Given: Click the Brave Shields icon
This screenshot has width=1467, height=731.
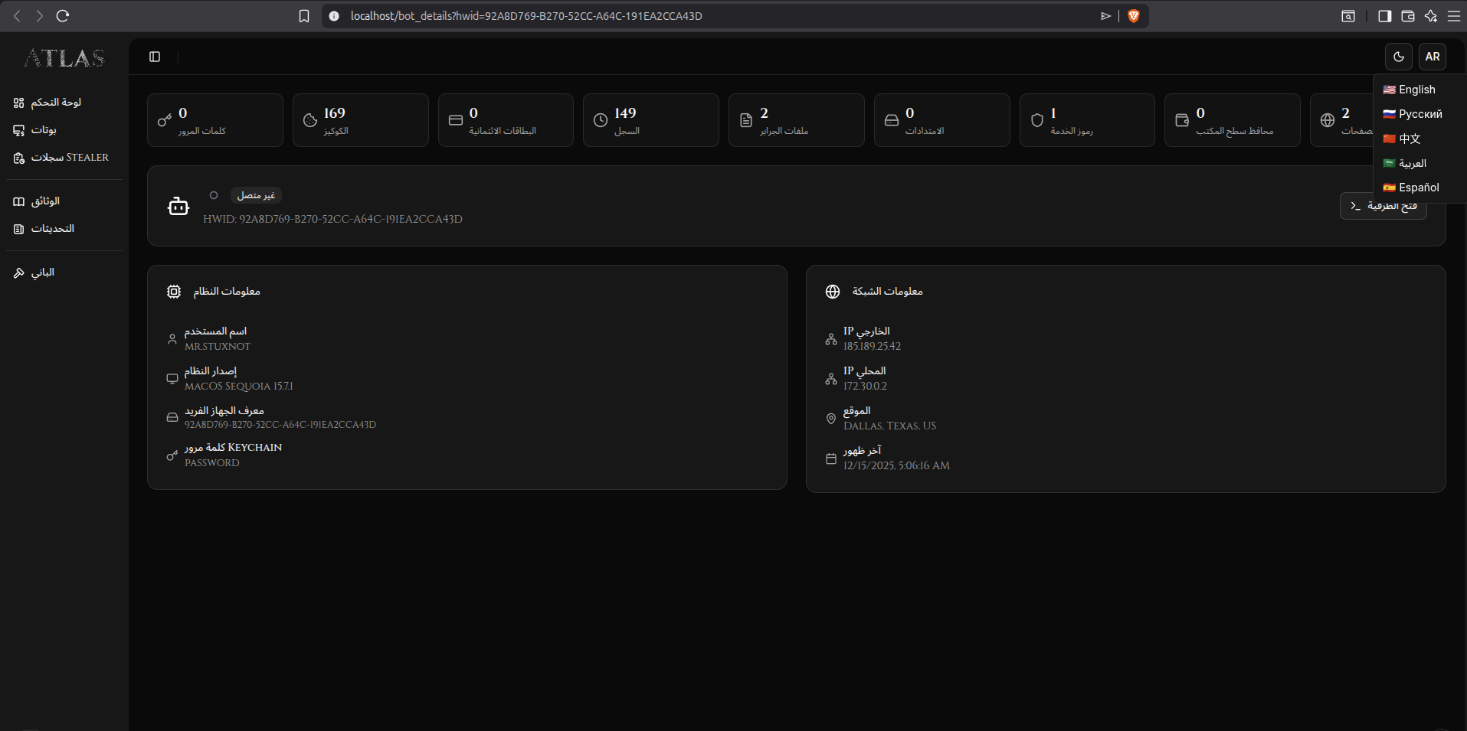Looking at the screenshot, I should [1134, 16].
